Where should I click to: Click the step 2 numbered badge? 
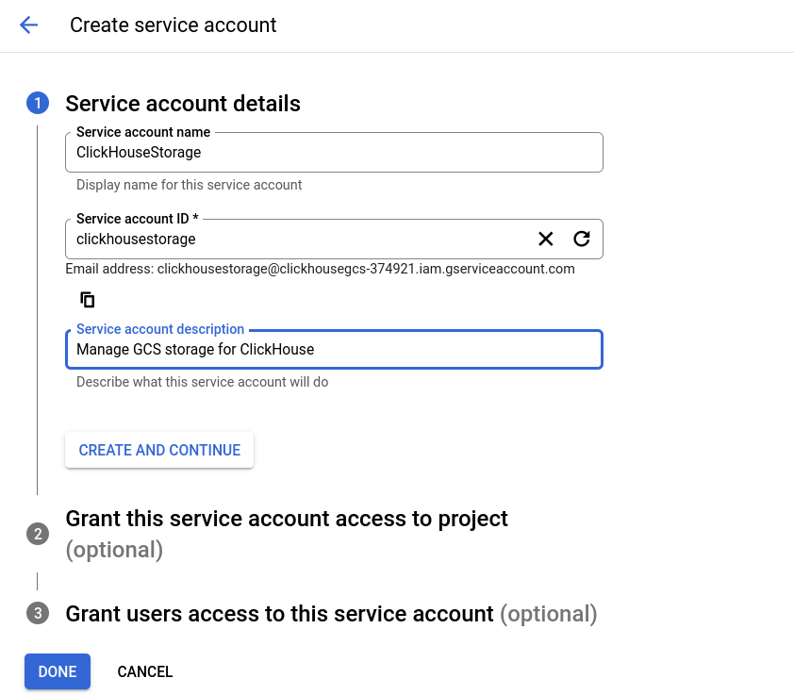click(37, 533)
